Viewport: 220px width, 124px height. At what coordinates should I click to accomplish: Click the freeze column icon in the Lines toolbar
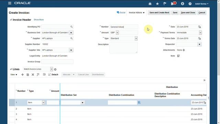point(38,74)
